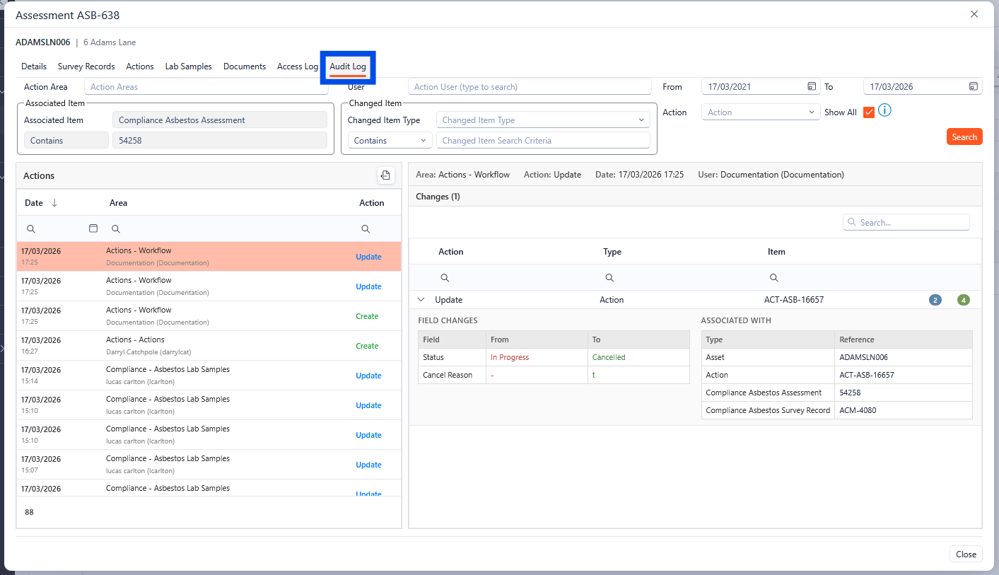Click the Date column calendar filter icon
The height and width of the screenshot is (575, 999).
coord(93,229)
